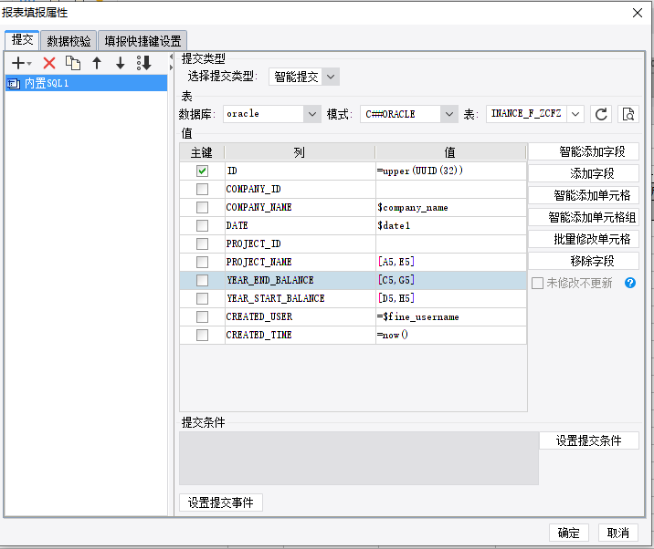Refresh the table list icon
Screen dimensions: 654x549
pyautogui.click(x=601, y=114)
